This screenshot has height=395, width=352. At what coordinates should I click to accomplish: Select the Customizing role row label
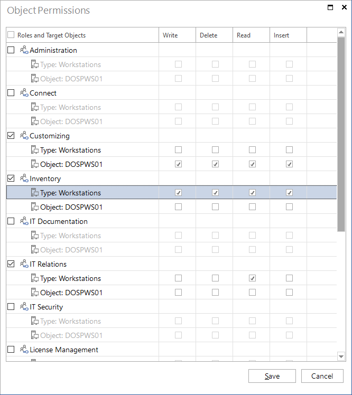click(50, 136)
